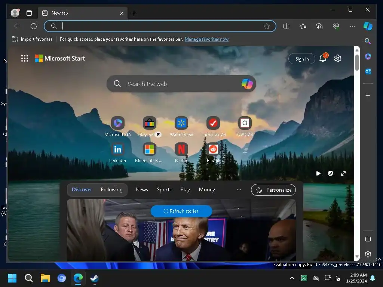Click the Search the web box
The image size is (383, 287).
point(181,84)
